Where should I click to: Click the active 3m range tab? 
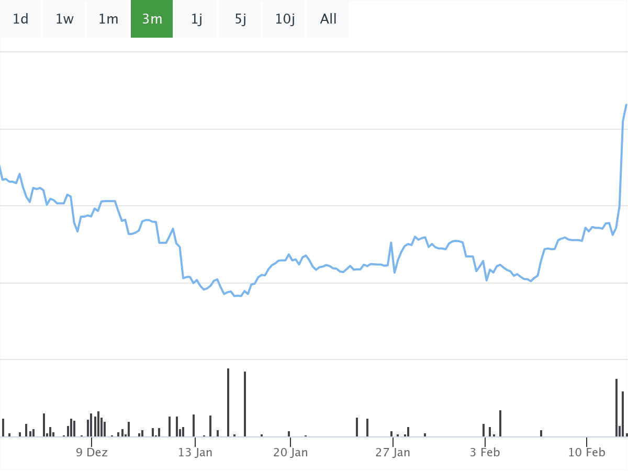152,19
